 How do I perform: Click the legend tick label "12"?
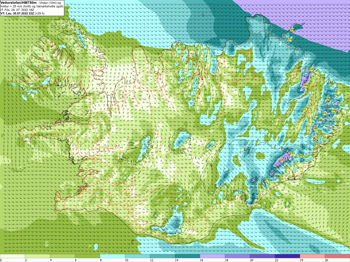tap(151, 260)
